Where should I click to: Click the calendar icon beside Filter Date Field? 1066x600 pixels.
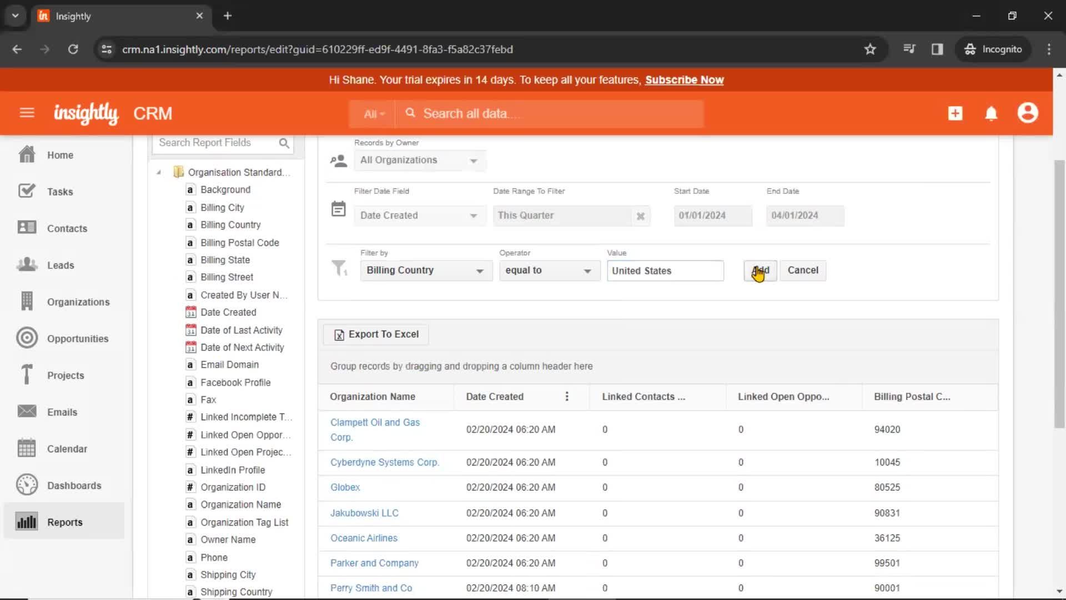[x=338, y=209]
